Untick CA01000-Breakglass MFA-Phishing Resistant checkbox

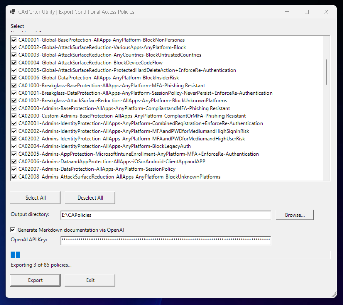point(14,86)
